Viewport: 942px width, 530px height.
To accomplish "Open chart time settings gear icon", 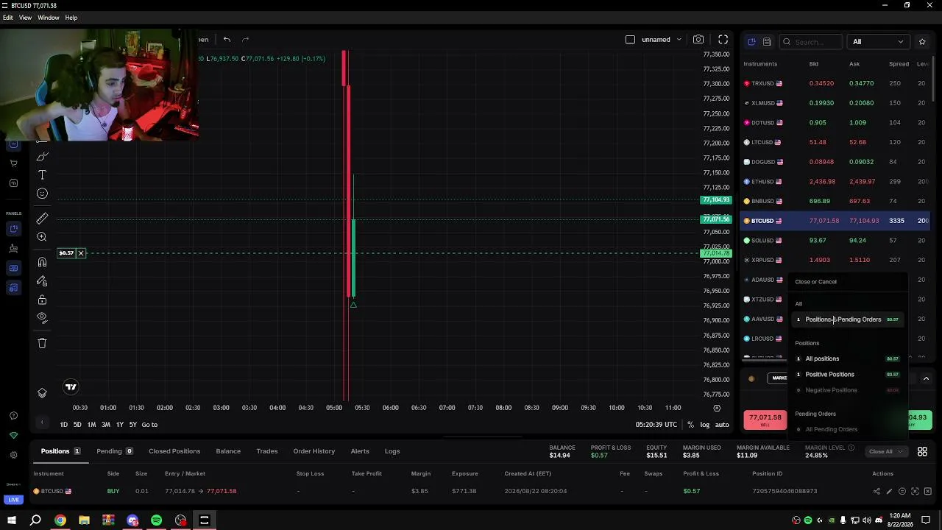I will coord(717,408).
